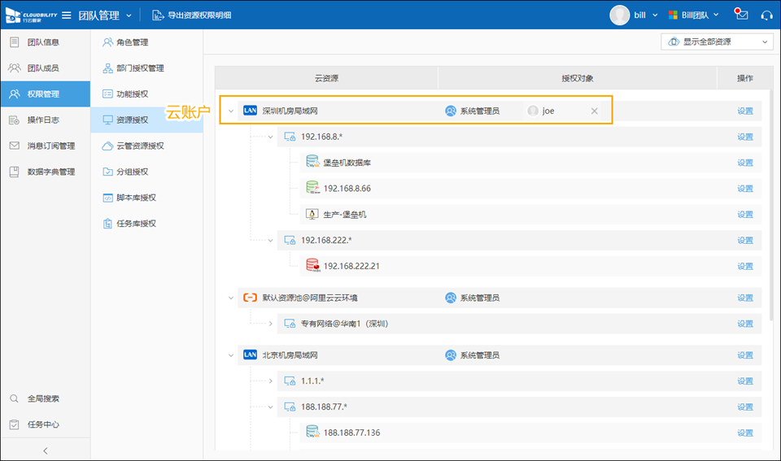
Task: Collapse the 深圳机房局域网 tree node
Action: point(231,111)
